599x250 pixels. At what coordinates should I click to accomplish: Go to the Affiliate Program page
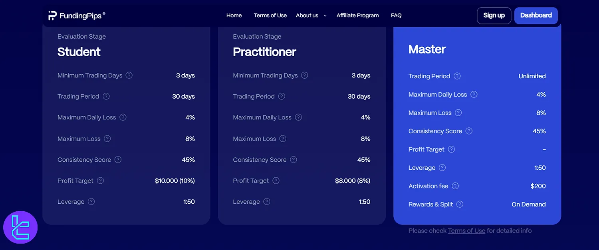coord(357,16)
